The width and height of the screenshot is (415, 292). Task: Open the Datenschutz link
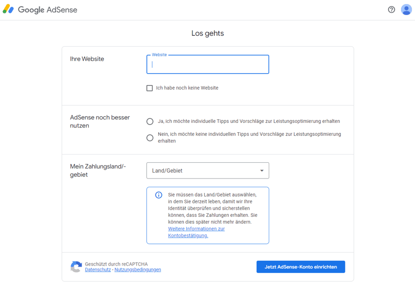[98, 270]
